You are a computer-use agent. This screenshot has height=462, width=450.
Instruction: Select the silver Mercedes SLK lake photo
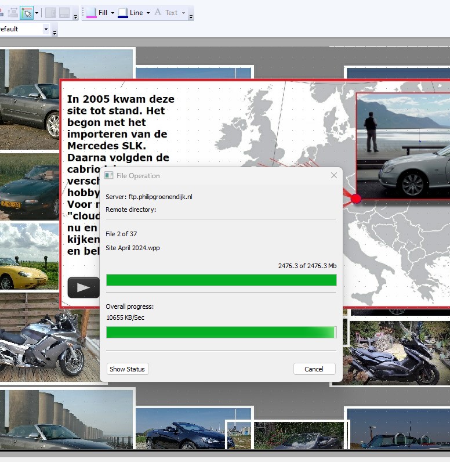(403, 146)
